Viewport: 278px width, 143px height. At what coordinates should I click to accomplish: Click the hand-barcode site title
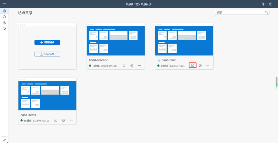tap(98, 60)
